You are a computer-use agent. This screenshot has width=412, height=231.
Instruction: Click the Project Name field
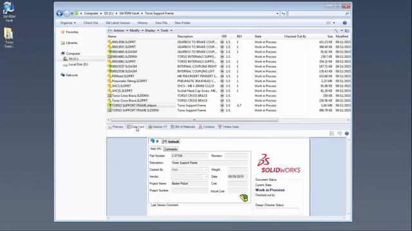[x=189, y=184]
